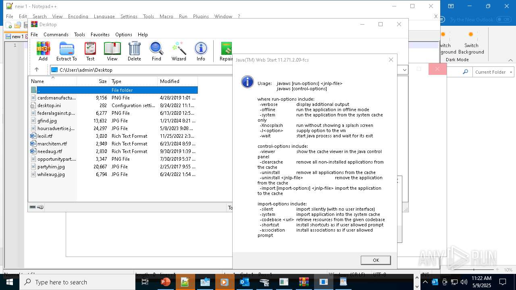Select the marchitem.rtf file
This screenshot has height=290, width=516.
(114, 144)
